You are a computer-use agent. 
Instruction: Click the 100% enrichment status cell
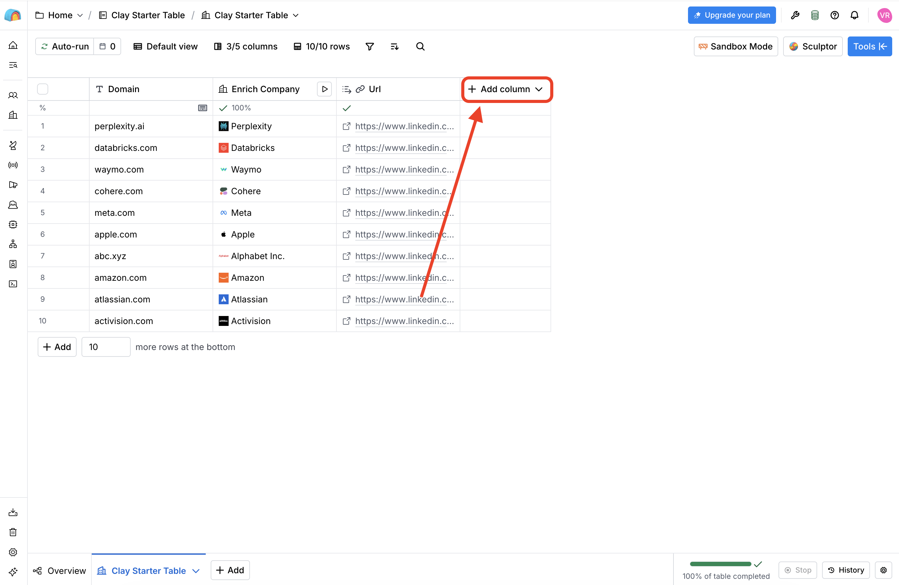[x=275, y=108]
